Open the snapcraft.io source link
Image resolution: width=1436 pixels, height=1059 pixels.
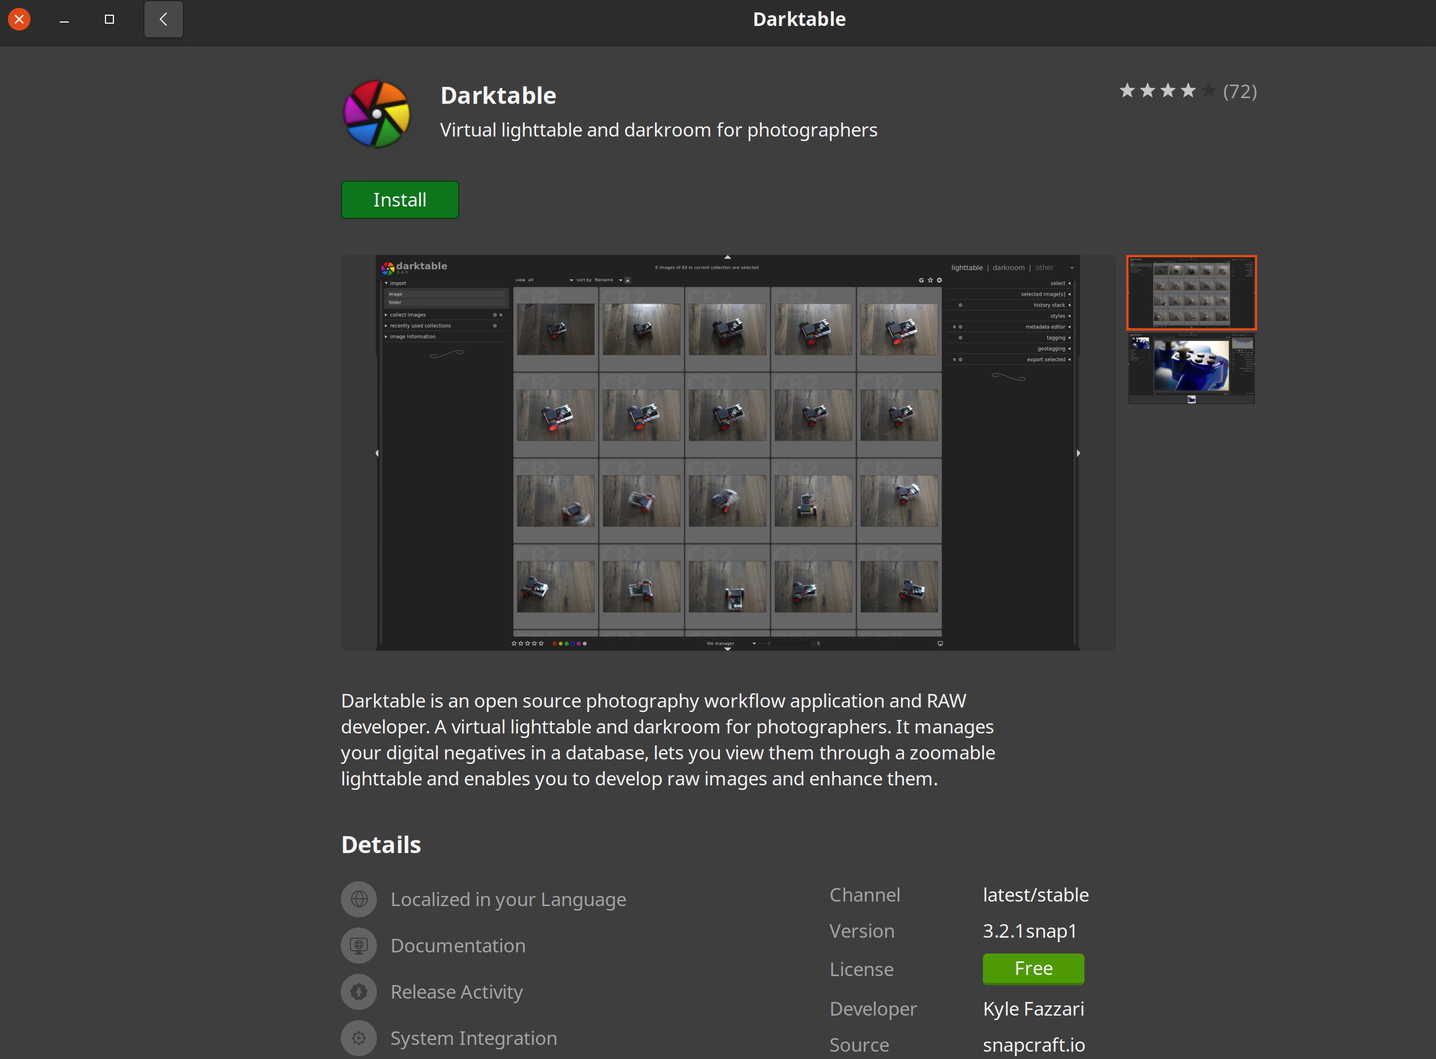1033,1045
